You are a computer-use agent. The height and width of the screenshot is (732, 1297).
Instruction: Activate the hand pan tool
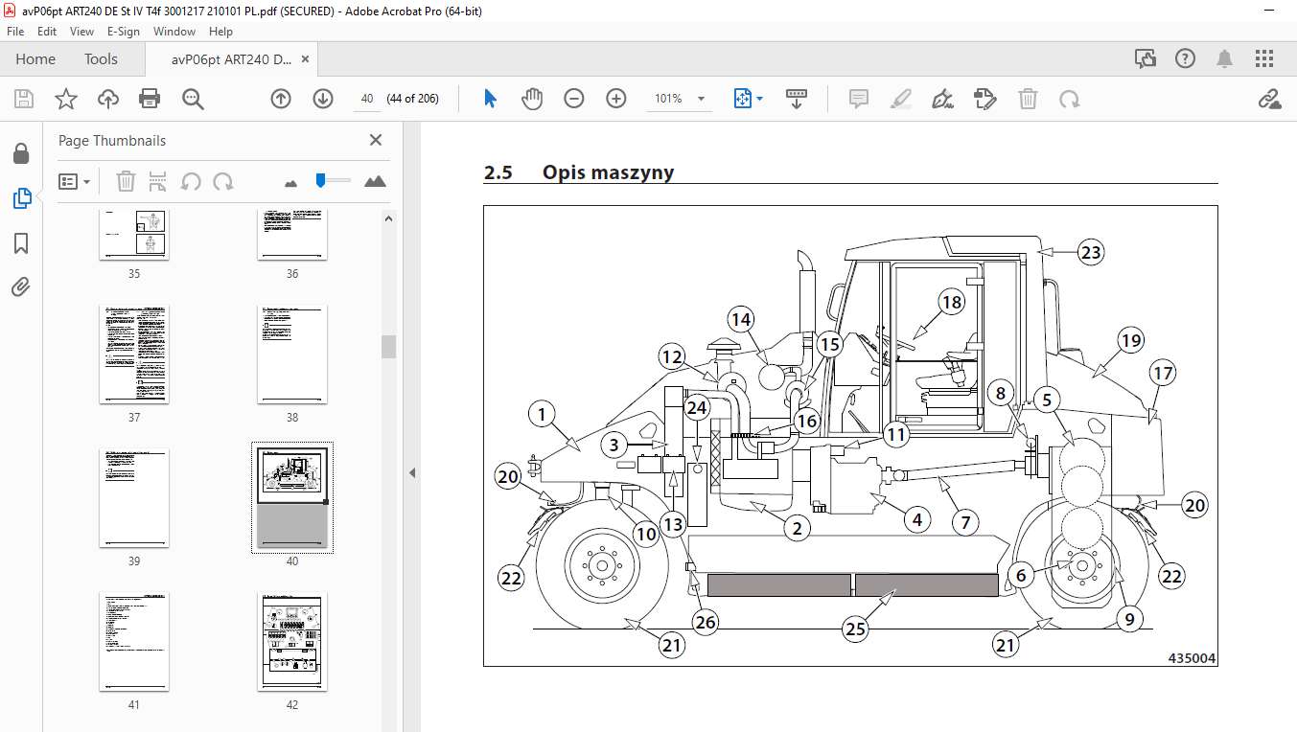point(532,99)
